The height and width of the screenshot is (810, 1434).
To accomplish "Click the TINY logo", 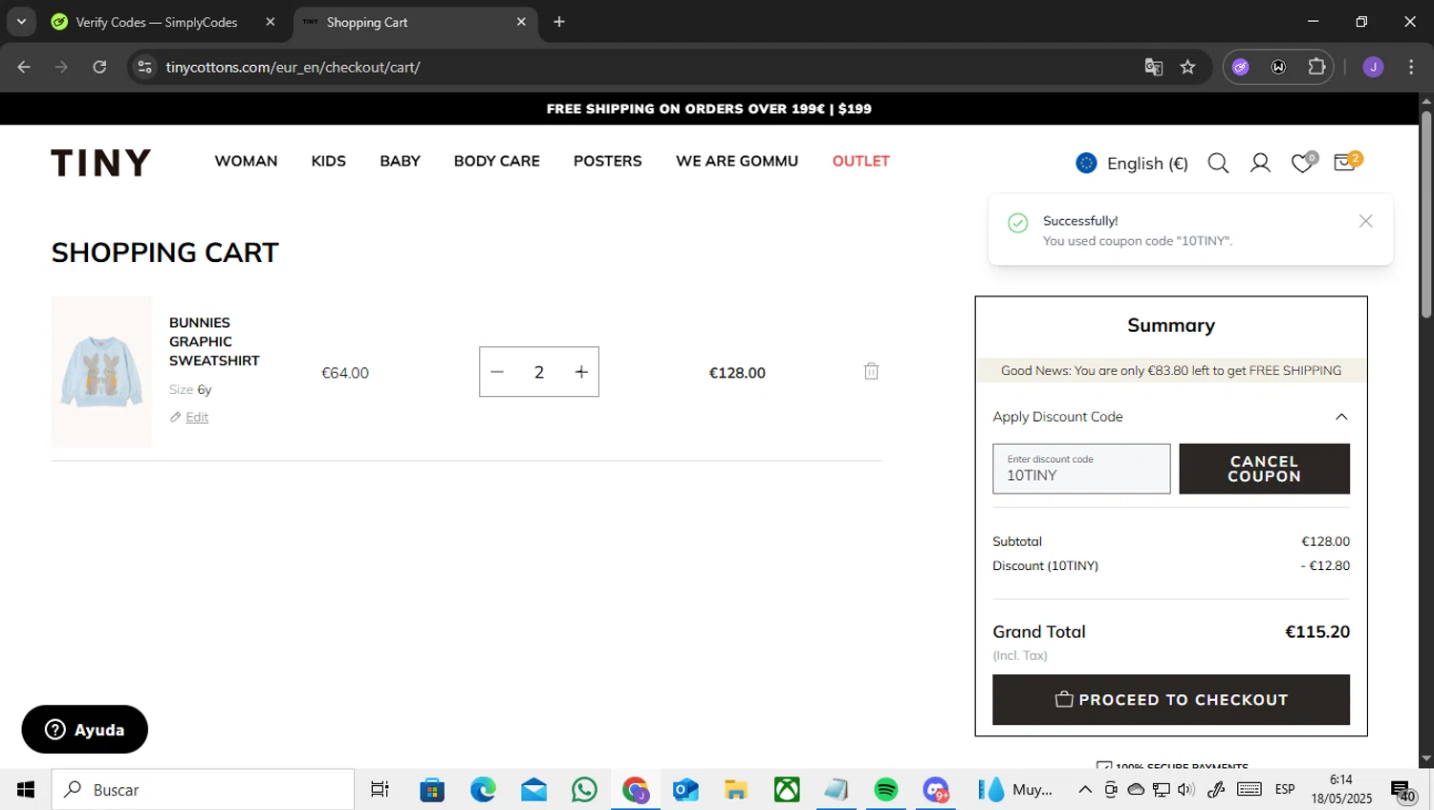I will pyautogui.click(x=101, y=163).
